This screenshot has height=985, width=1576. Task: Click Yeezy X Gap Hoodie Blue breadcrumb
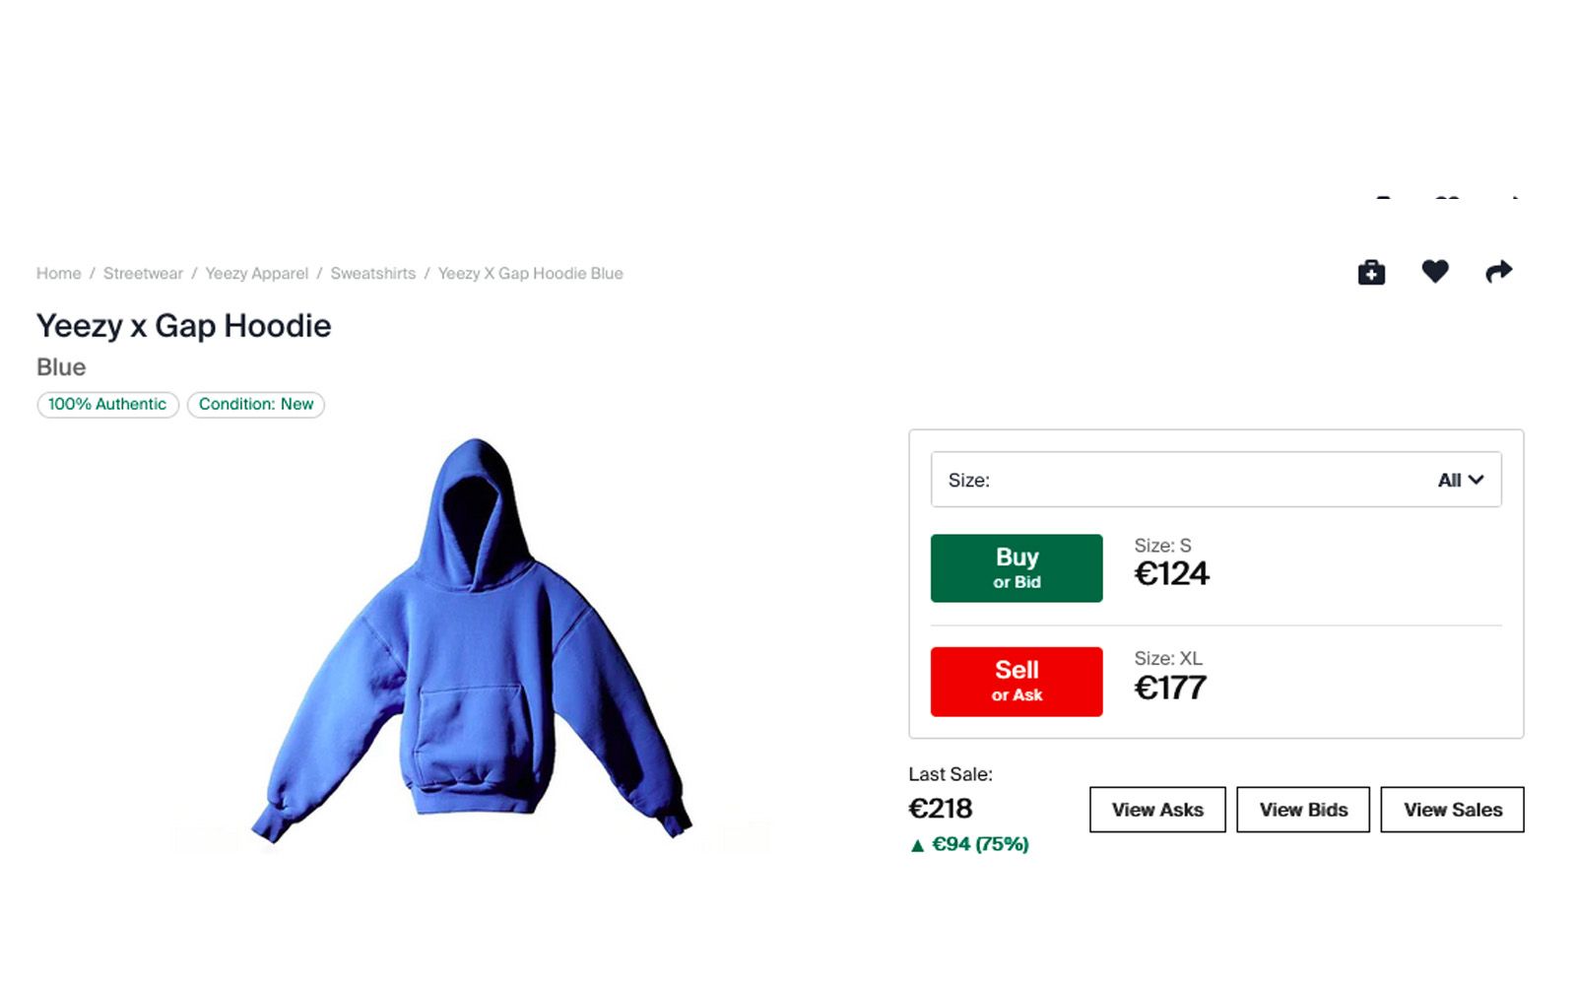[x=530, y=274]
